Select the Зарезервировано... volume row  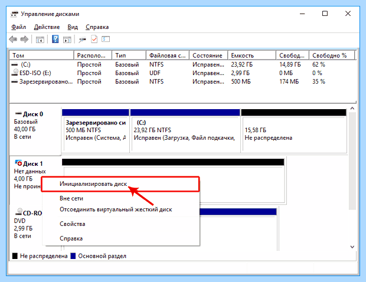coord(183,81)
